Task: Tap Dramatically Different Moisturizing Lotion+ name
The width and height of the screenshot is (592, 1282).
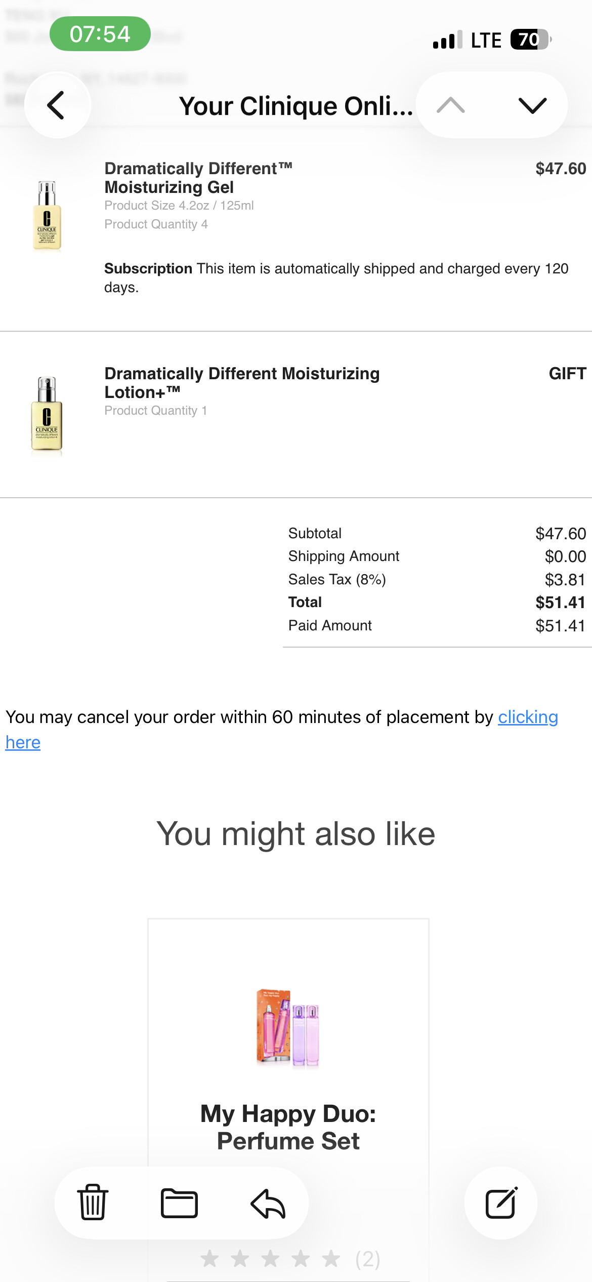Action: (241, 383)
